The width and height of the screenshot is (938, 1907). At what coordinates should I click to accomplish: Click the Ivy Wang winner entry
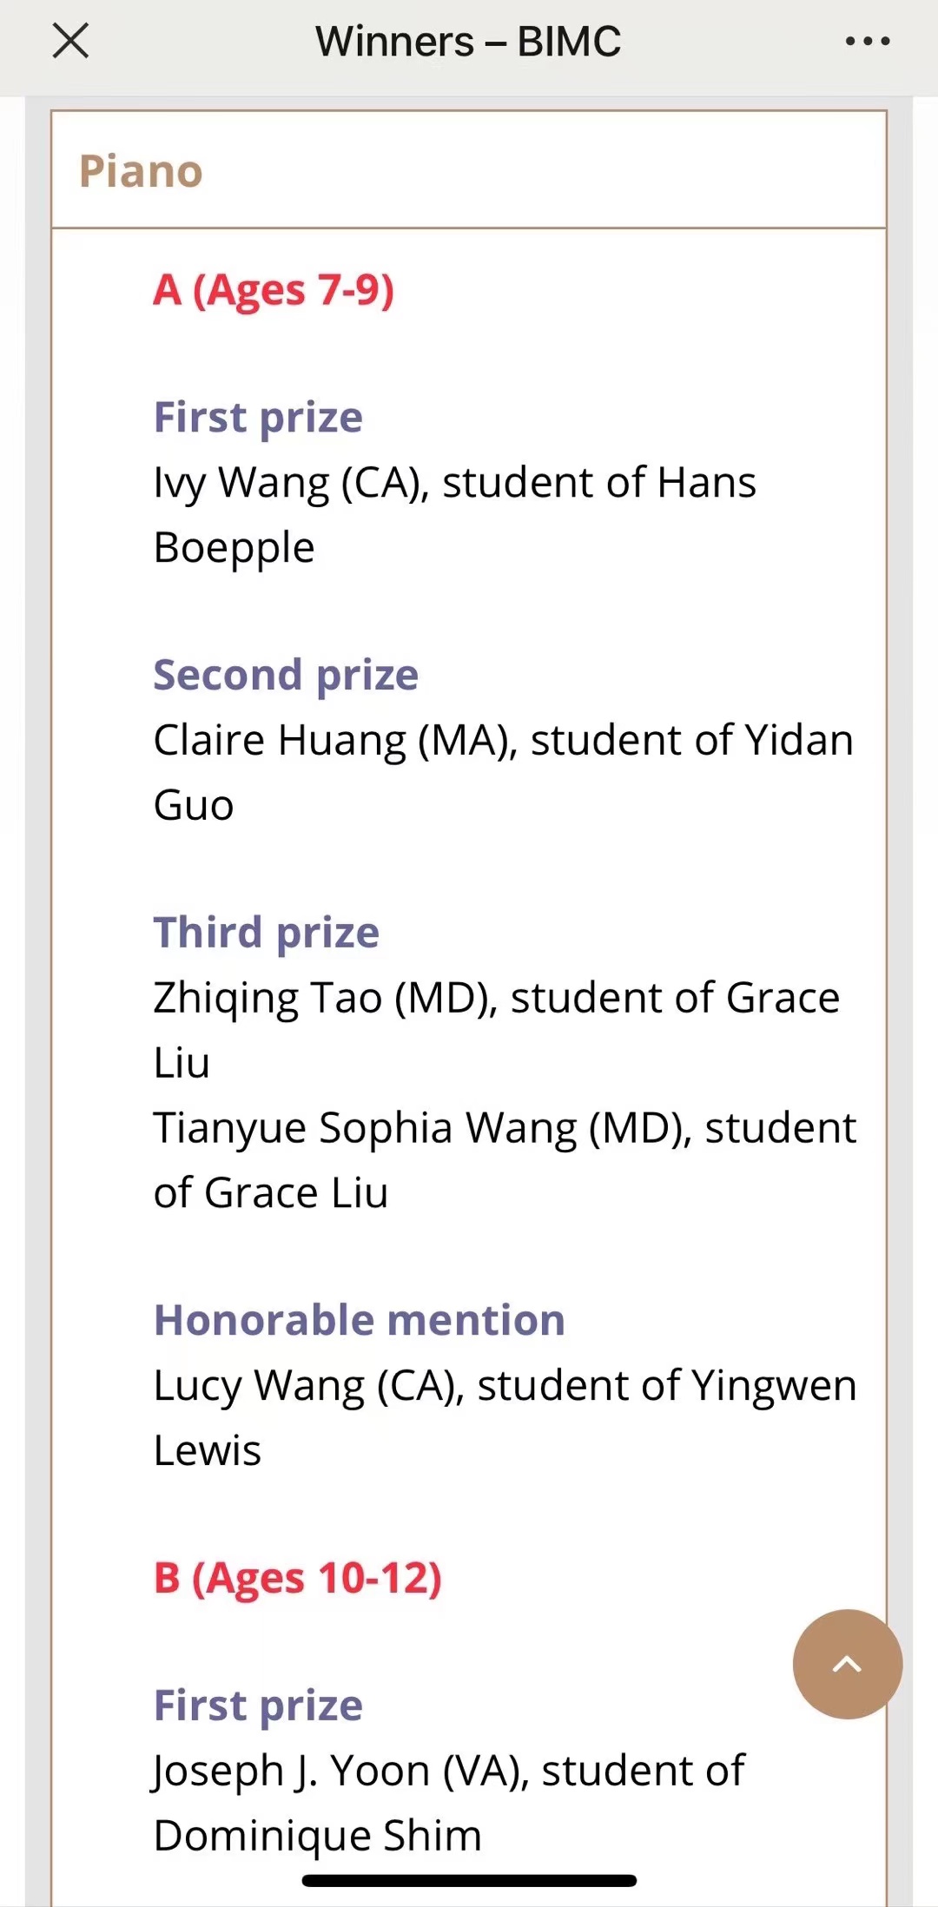[454, 514]
